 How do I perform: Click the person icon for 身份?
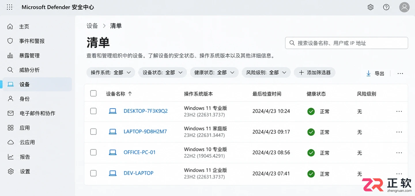click(11, 99)
